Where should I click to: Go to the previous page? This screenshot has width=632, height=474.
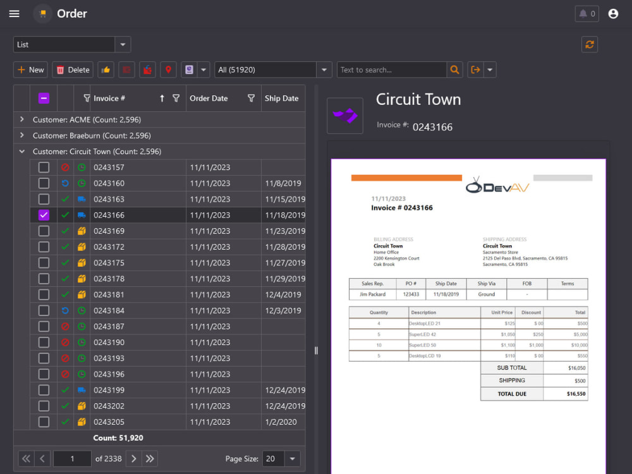42,459
